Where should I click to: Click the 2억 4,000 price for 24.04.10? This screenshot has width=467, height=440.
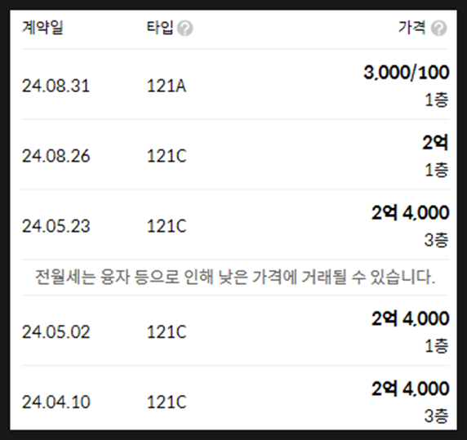[x=410, y=389]
